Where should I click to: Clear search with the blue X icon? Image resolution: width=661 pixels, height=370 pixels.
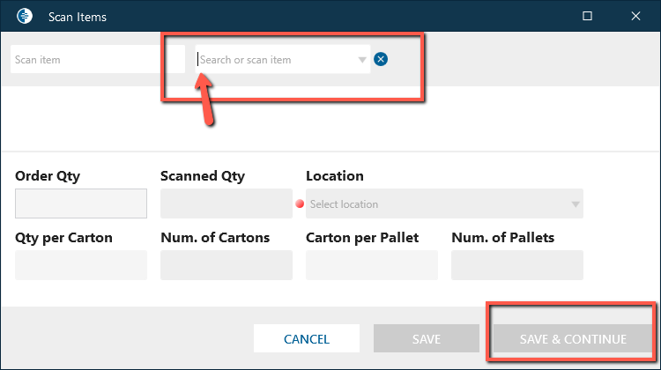(x=381, y=60)
